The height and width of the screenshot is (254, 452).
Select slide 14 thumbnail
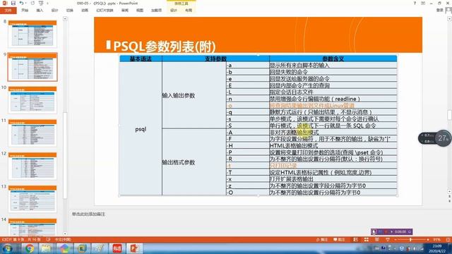point(32,227)
